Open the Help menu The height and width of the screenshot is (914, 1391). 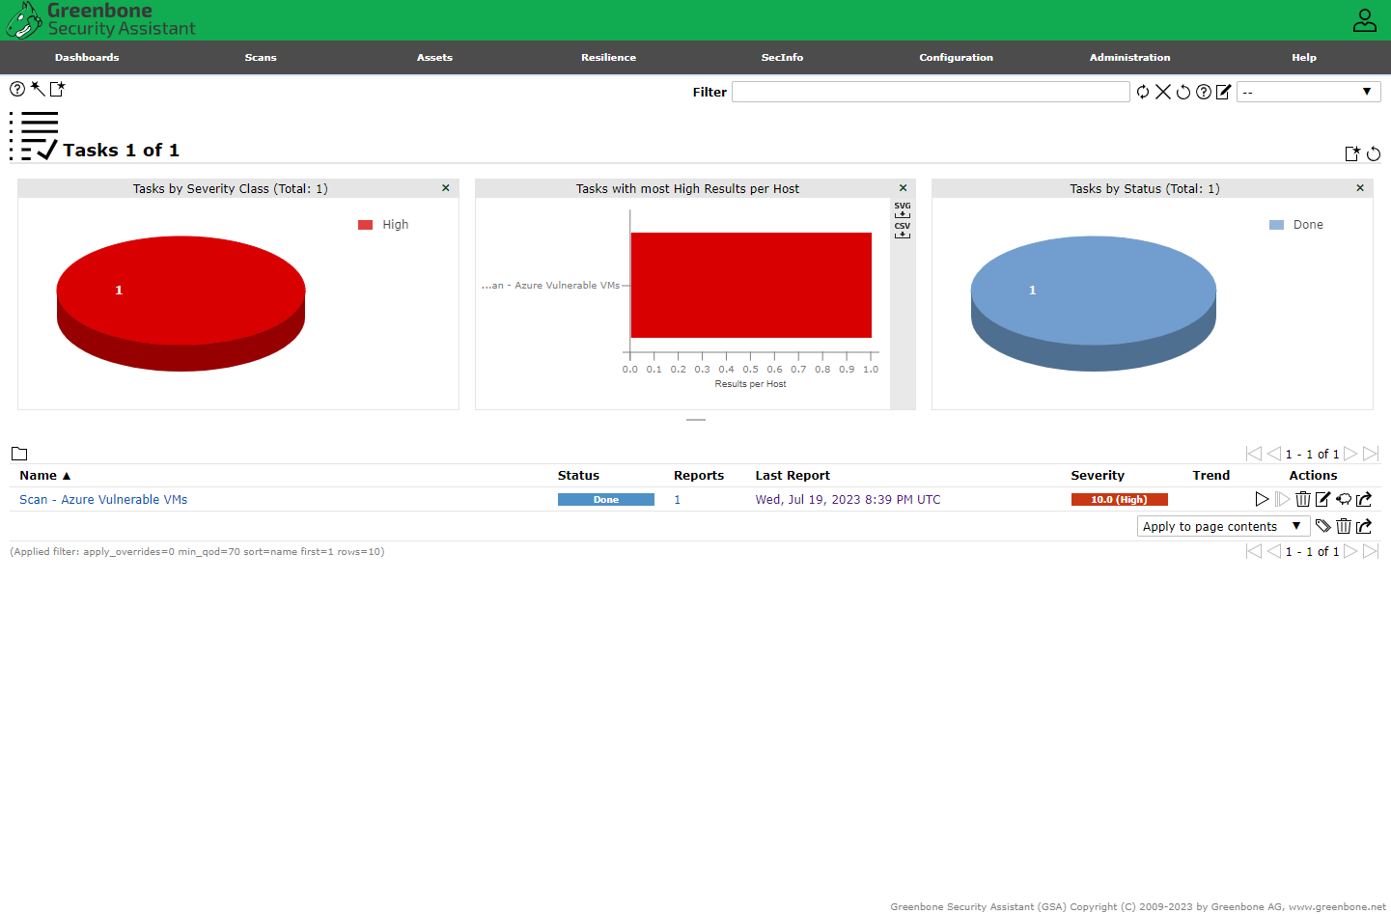[1303, 58]
